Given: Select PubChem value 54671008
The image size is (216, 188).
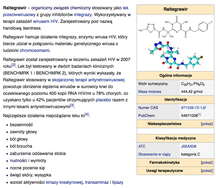Looking at the screenshot, I should (189, 115).
